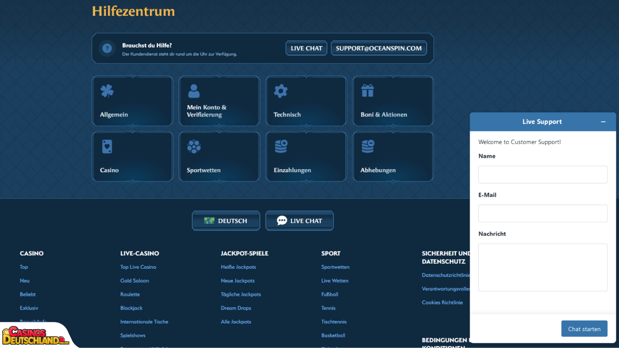Image resolution: width=619 pixels, height=348 pixels.
Task: Start the chat with Chat starten
Action: (584, 329)
